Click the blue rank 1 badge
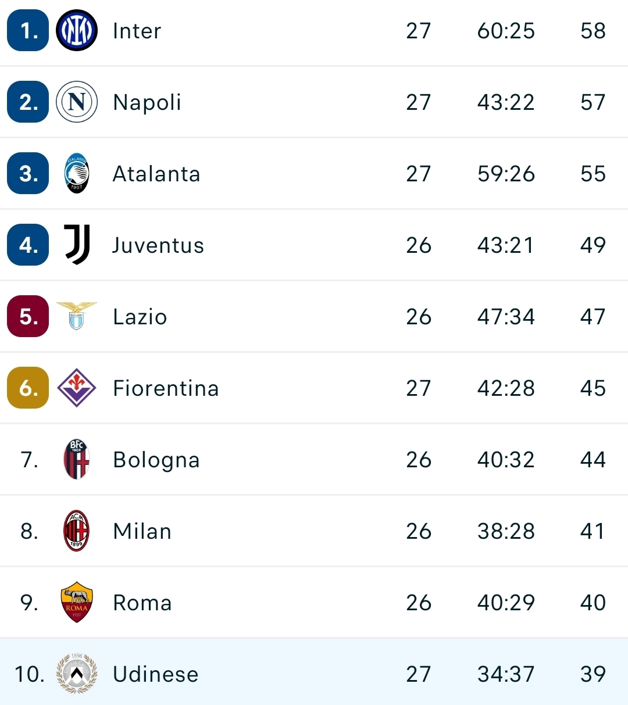This screenshot has height=705, width=628. (28, 31)
